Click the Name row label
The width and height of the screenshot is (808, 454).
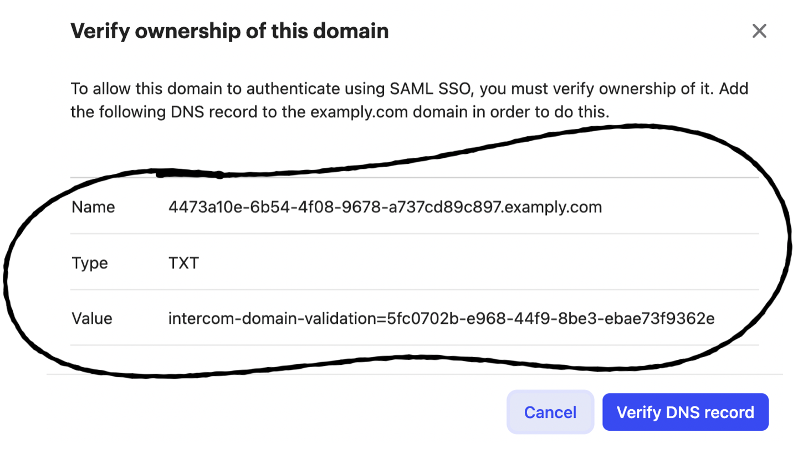pyautogui.click(x=93, y=207)
